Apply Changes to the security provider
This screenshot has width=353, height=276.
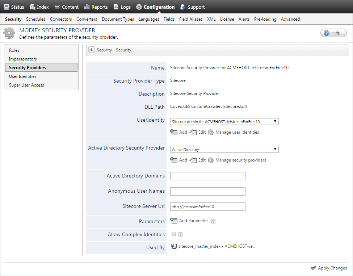point(329,268)
